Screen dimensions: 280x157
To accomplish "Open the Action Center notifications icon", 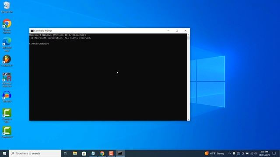I will click(x=274, y=153).
